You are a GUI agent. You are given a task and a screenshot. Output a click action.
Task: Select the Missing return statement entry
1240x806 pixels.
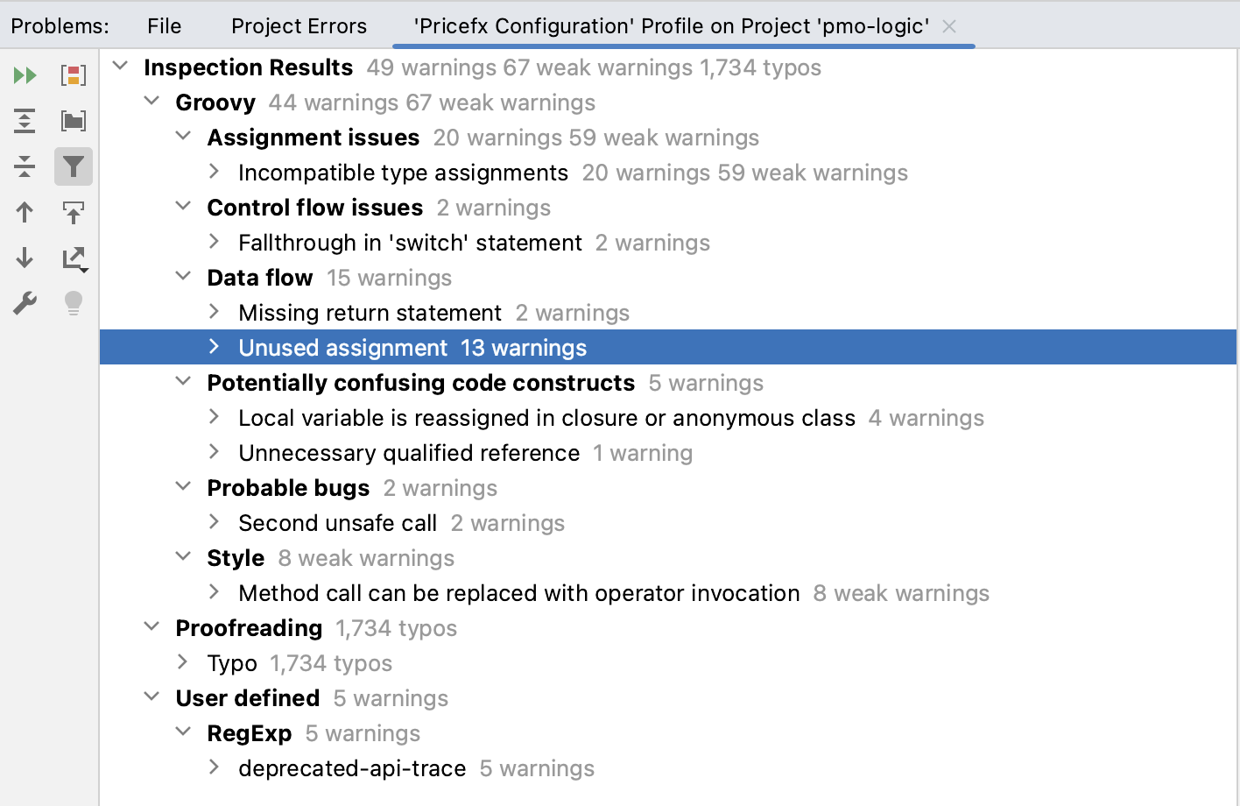click(369, 313)
